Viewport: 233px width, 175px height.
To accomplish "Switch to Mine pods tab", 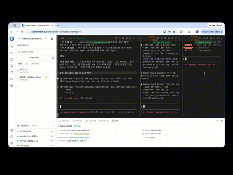I will [20, 64].
